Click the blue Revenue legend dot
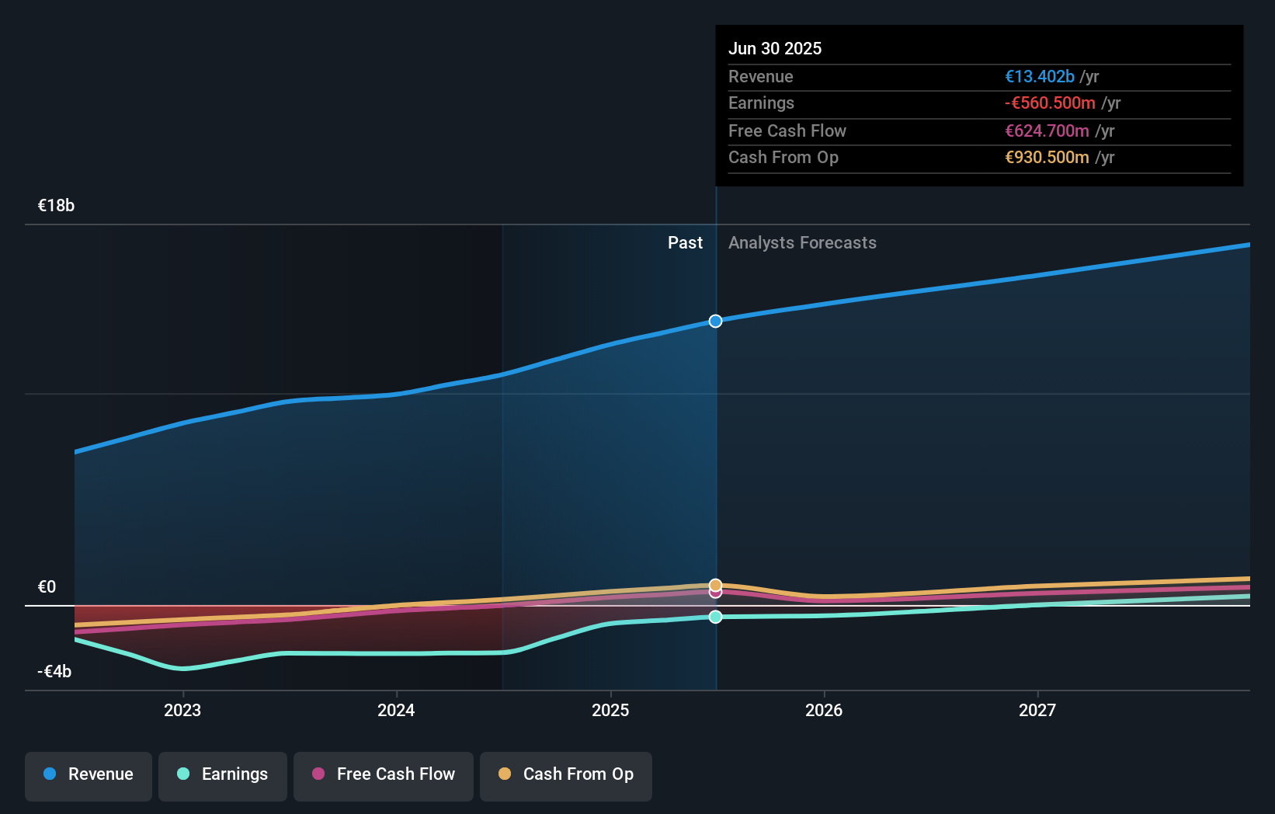This screenshot has width=1275, height=814. pos(49,774)
